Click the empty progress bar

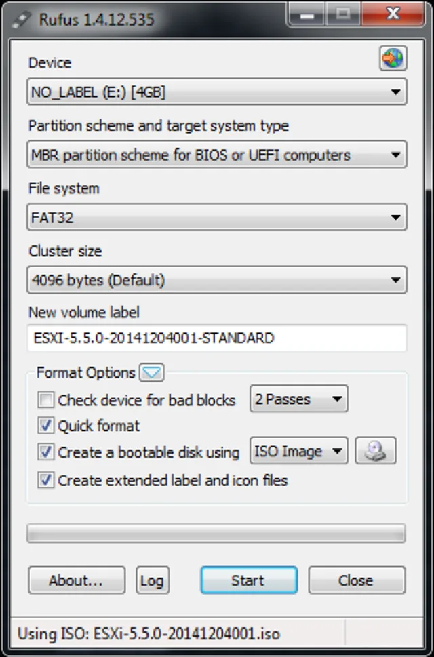pyautogui.click(x=216, y=533)
